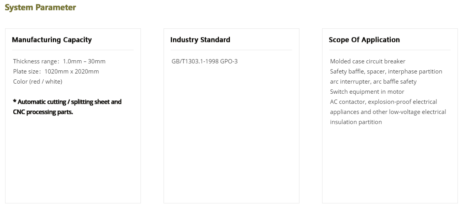463x210 pixels.
Task: Click the Automatic cutting / splitting sheet note
Action: point(67,102)
